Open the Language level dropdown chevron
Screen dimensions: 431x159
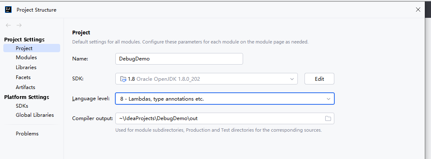tap(328, 99)
